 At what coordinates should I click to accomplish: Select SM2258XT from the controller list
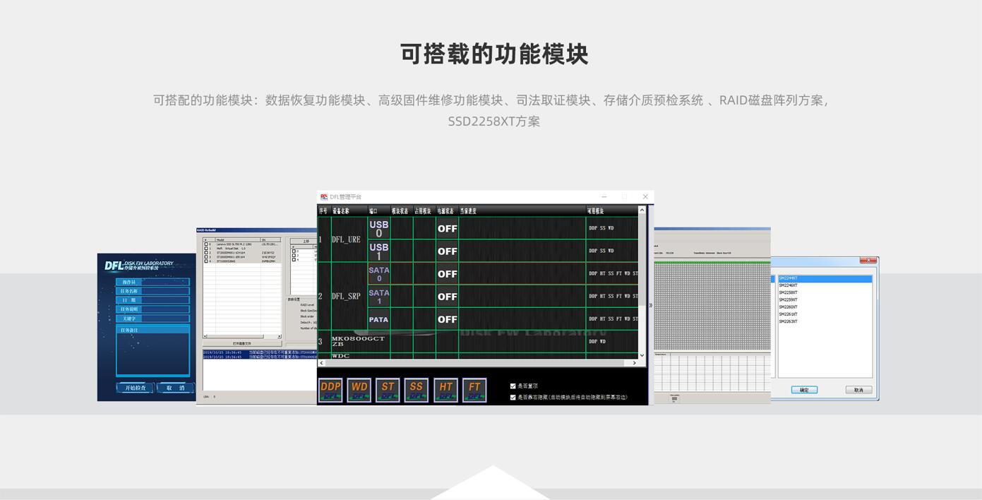coord(788,292)
